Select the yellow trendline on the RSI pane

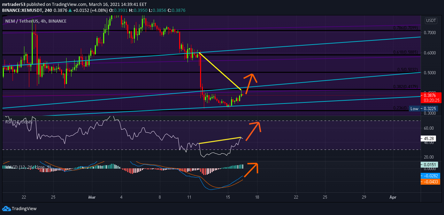point(220,140)
